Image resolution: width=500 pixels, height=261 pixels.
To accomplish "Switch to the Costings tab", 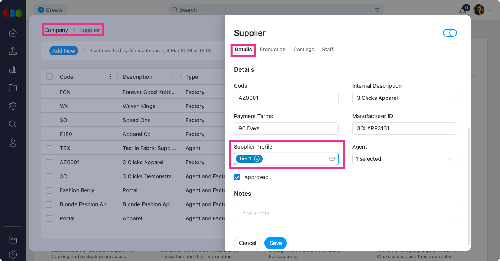I will click(304, 50).
